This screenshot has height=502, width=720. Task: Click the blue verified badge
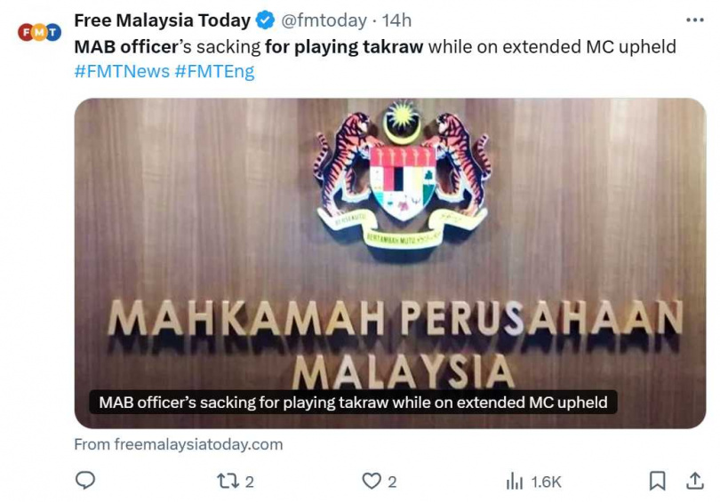[x=265, y=20]
